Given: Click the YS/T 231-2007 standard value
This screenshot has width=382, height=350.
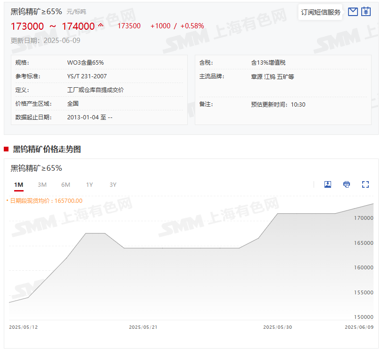Looking at the screenshot, I should (87, 76).
